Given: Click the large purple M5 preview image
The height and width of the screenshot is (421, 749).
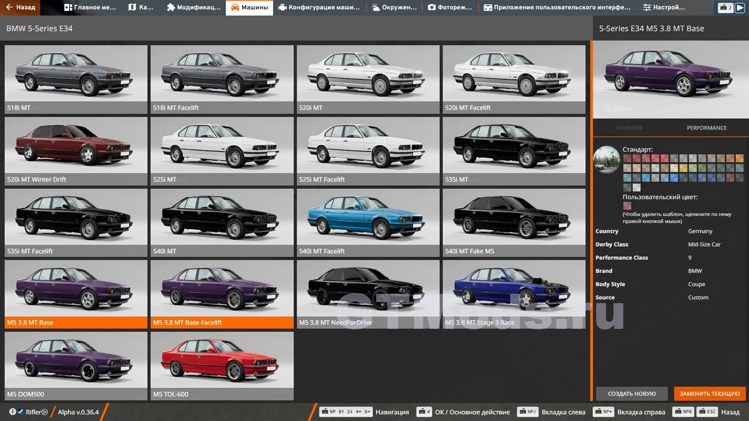Looking at the screenshot, I should click(671, 79).
